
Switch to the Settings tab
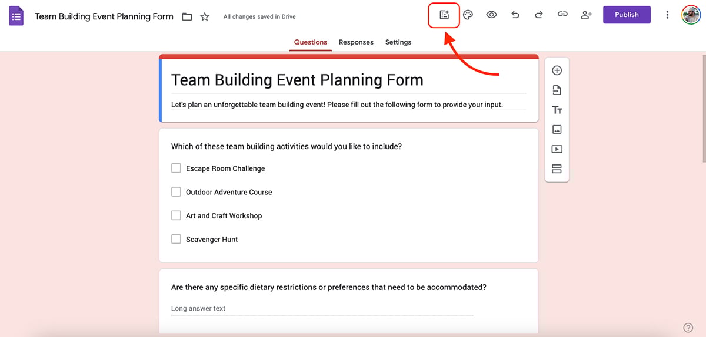[x=398, y=42]
